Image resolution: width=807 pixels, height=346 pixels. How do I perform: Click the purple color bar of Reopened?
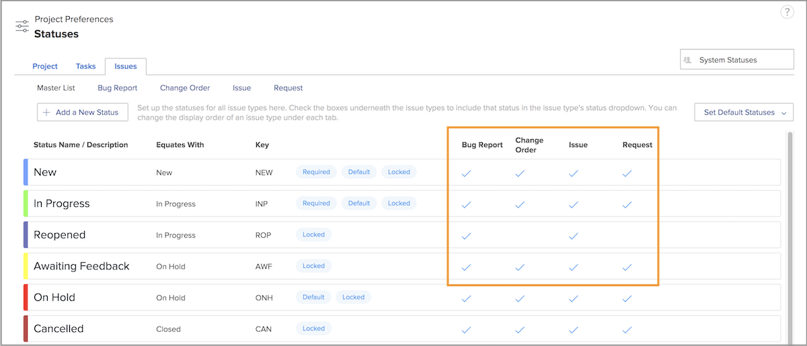click(x=26, y=235)
